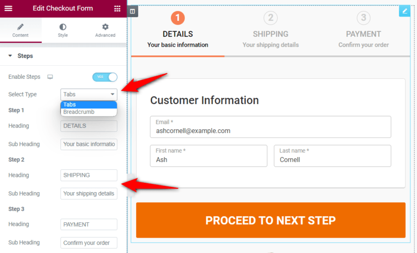Choose Breadcrumb from the type list
The width and height of the screenshot is (417, 253).
click(89, 112)
